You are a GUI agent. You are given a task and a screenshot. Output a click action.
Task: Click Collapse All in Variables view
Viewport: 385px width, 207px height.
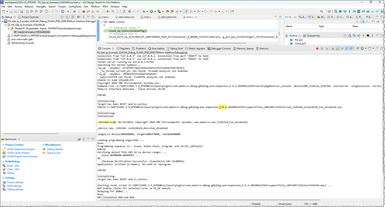[367, 22]
